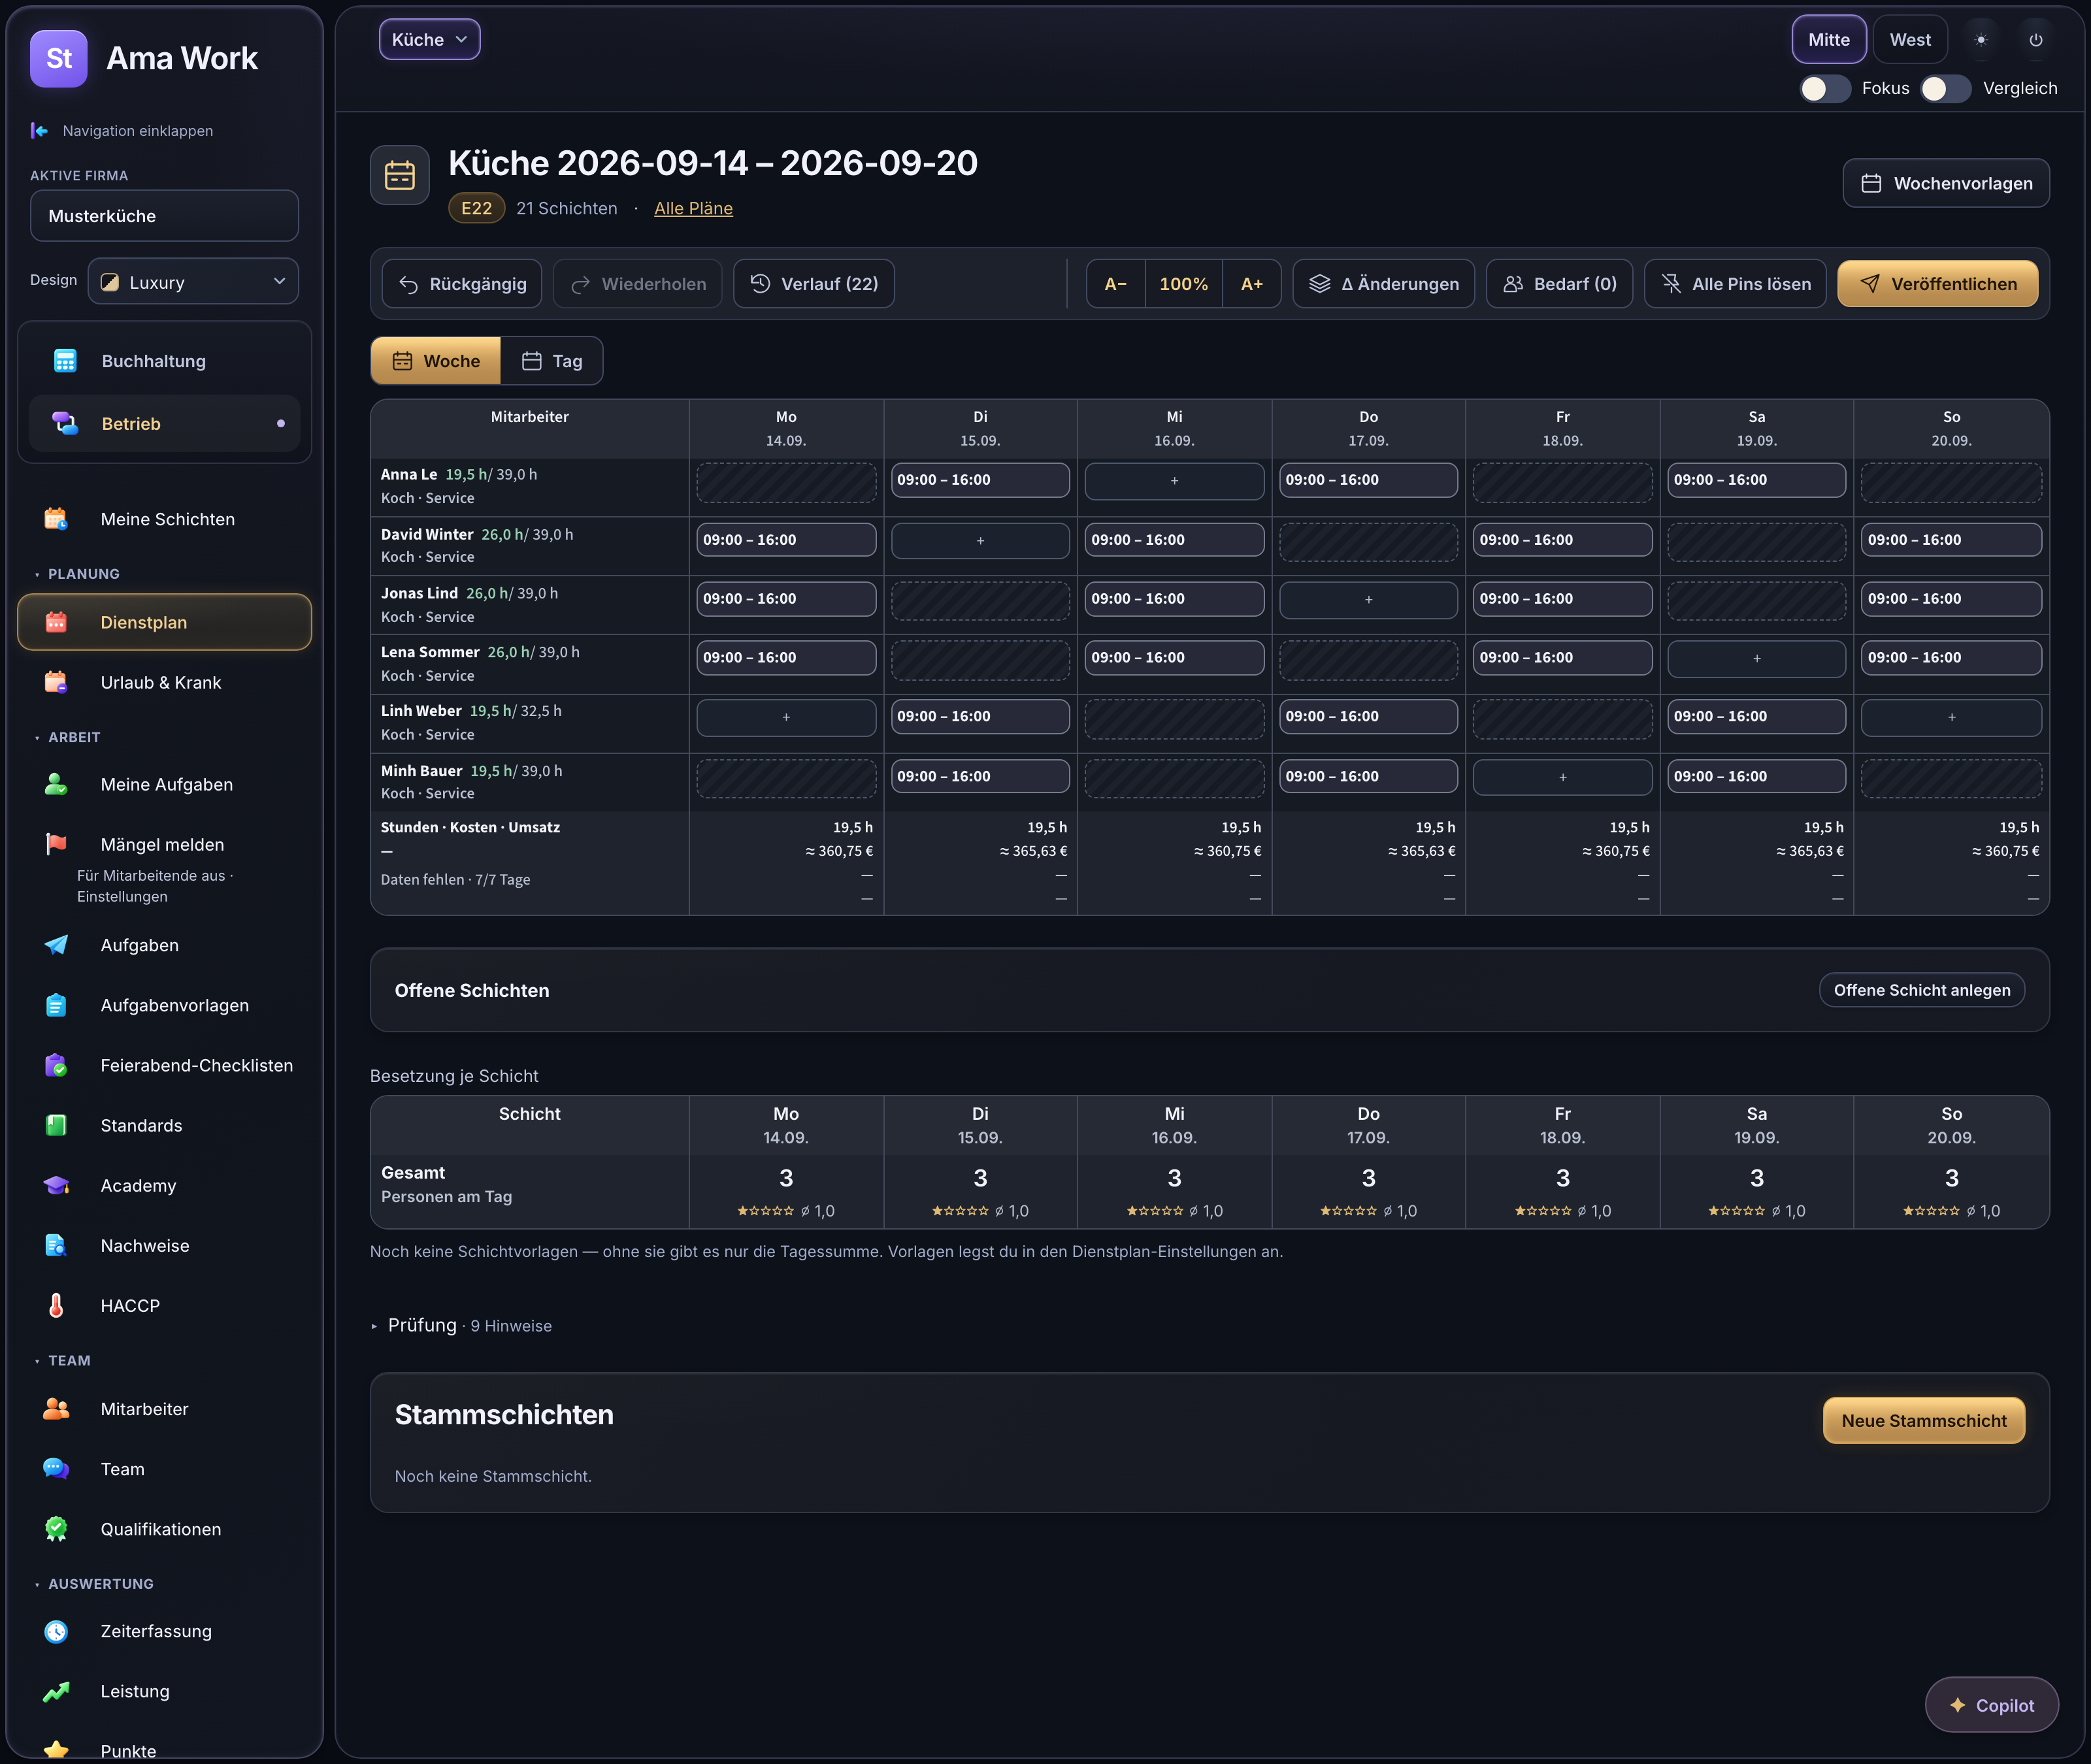Open Verlauf (22) history

point(814,284)
